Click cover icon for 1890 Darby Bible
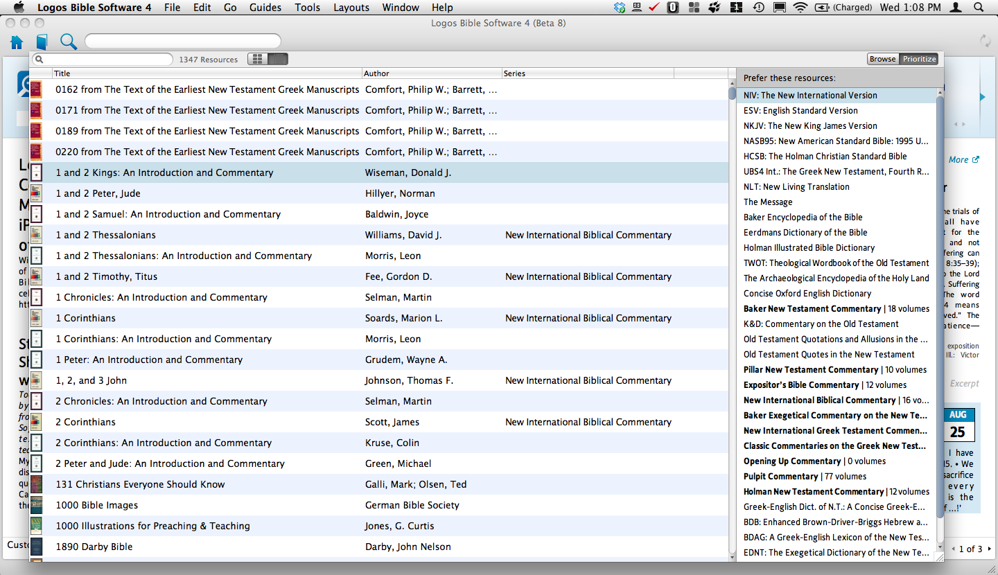This screenshot has width=998, height=575. point(36,547)
